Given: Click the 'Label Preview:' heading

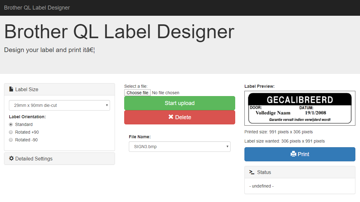Looking at the screenshot, I should pyautogui.click(x=260, y=86).
